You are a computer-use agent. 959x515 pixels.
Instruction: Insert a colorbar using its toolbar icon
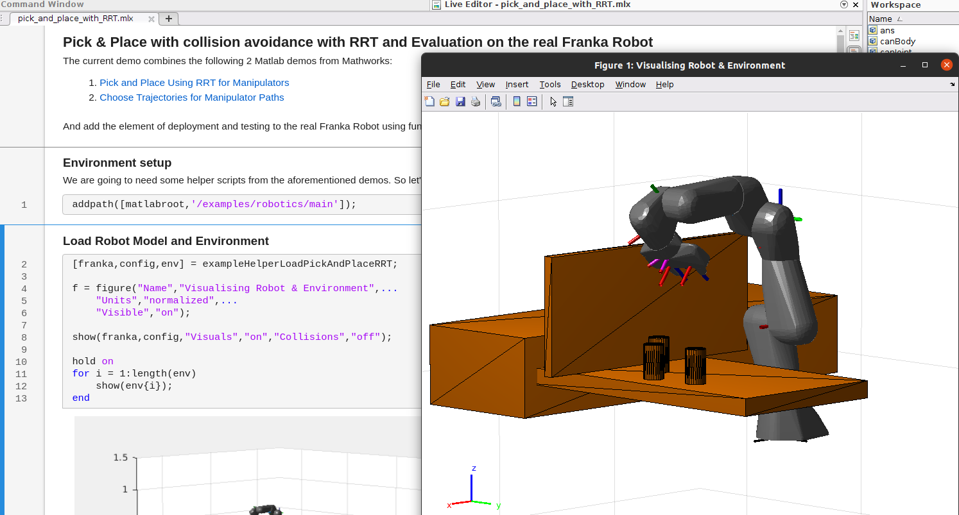(516, 101)
